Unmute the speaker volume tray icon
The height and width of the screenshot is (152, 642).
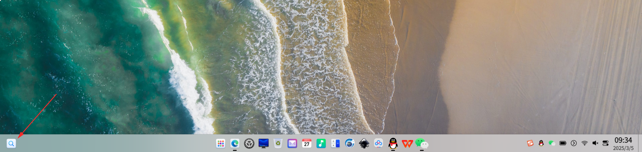(595, 143)
